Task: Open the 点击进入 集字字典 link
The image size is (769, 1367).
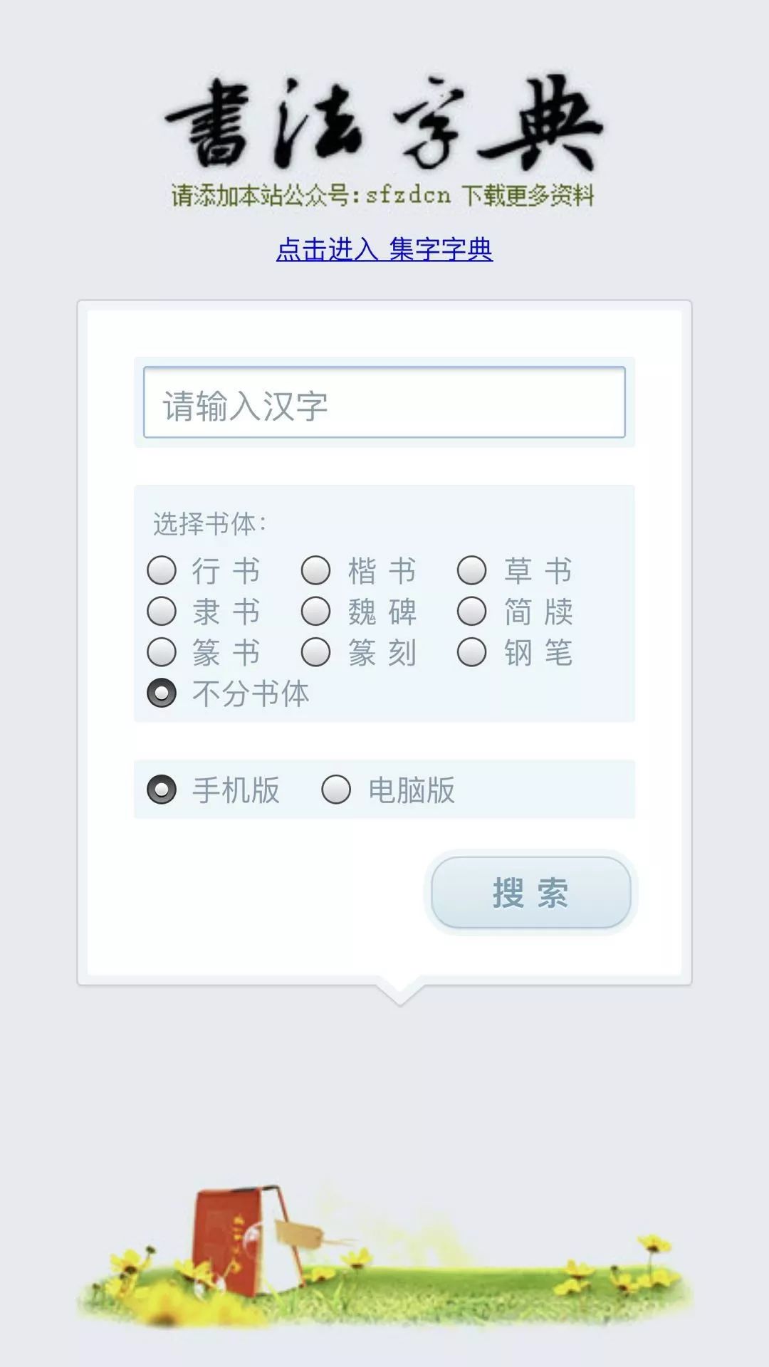Action: click(384, 249)
